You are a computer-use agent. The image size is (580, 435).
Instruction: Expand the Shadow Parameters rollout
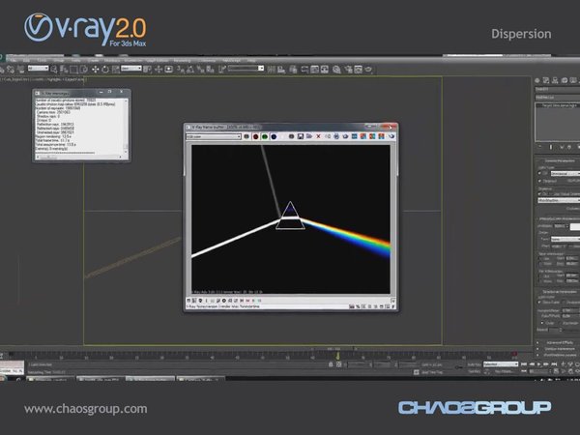(x=558, y=348)
